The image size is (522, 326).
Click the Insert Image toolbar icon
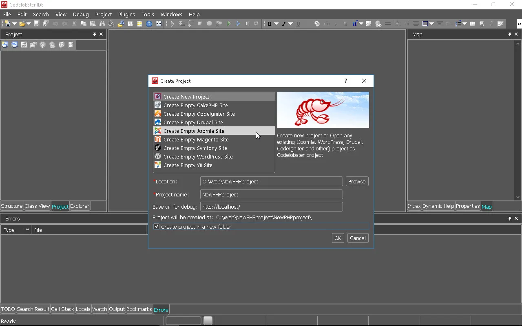(369, 24)
